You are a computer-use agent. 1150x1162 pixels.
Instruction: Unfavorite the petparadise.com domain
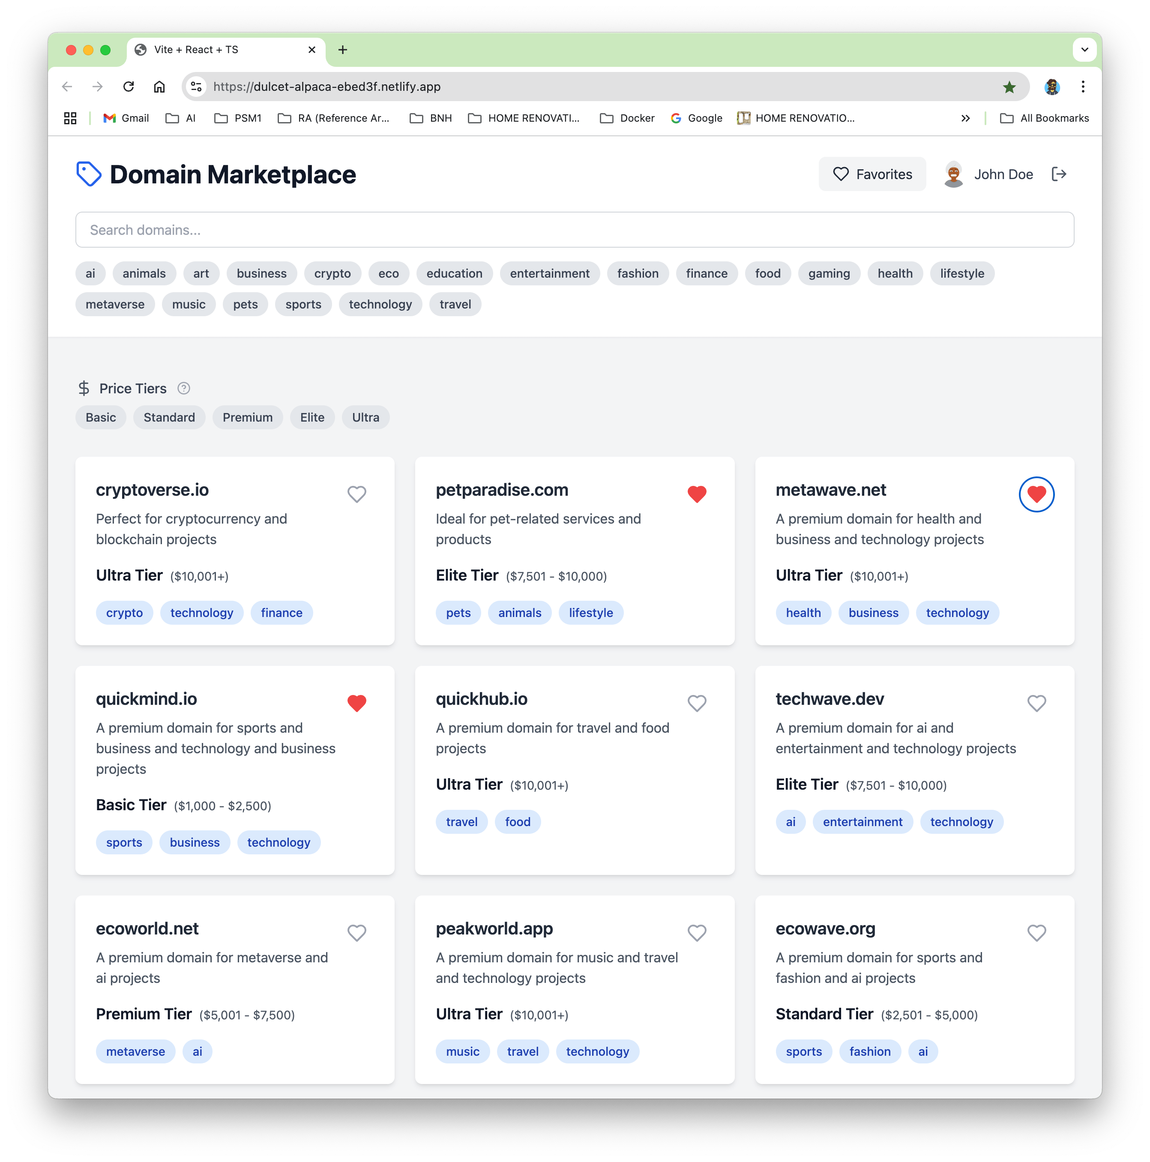click(x=697, y=494)
